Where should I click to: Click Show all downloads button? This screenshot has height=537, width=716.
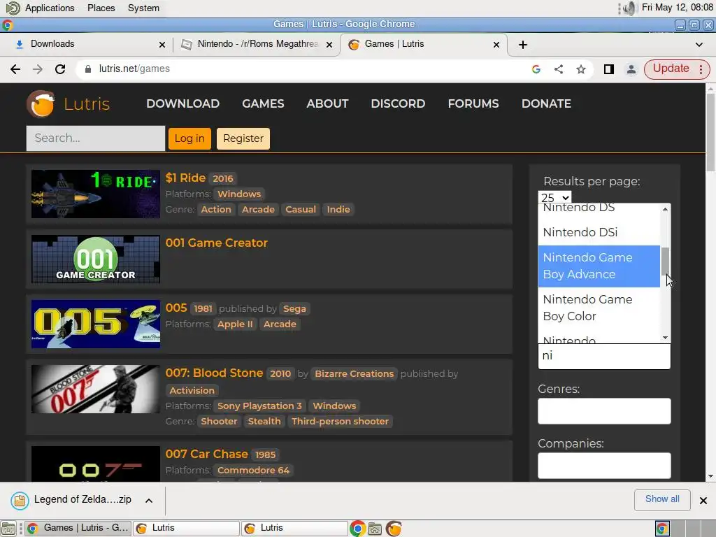pyautogui.click(x=662, y=499)
